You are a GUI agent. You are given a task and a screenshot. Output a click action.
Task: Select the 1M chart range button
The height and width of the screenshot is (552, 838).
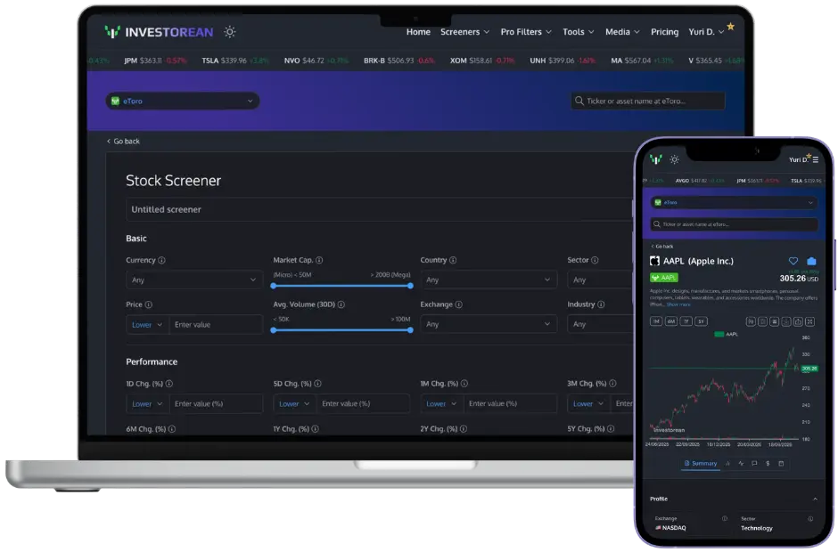[x=656, y=321]
